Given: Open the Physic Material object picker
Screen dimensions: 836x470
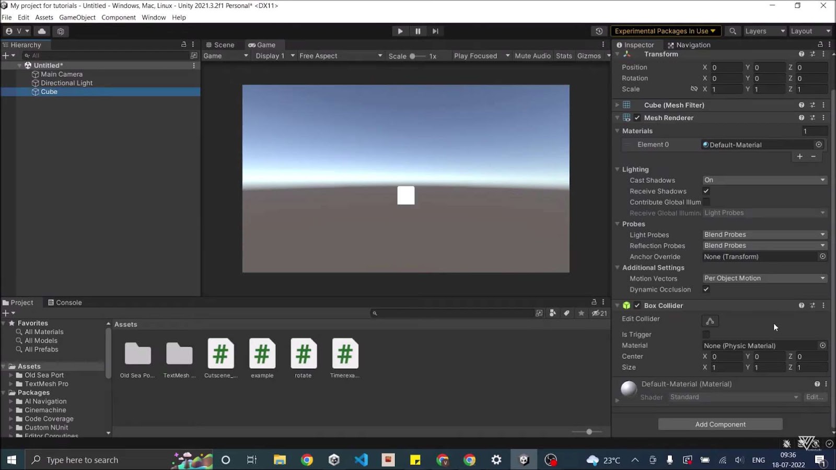Looking at the screenshot, I should pyautogui.click(x=822, y=346).
